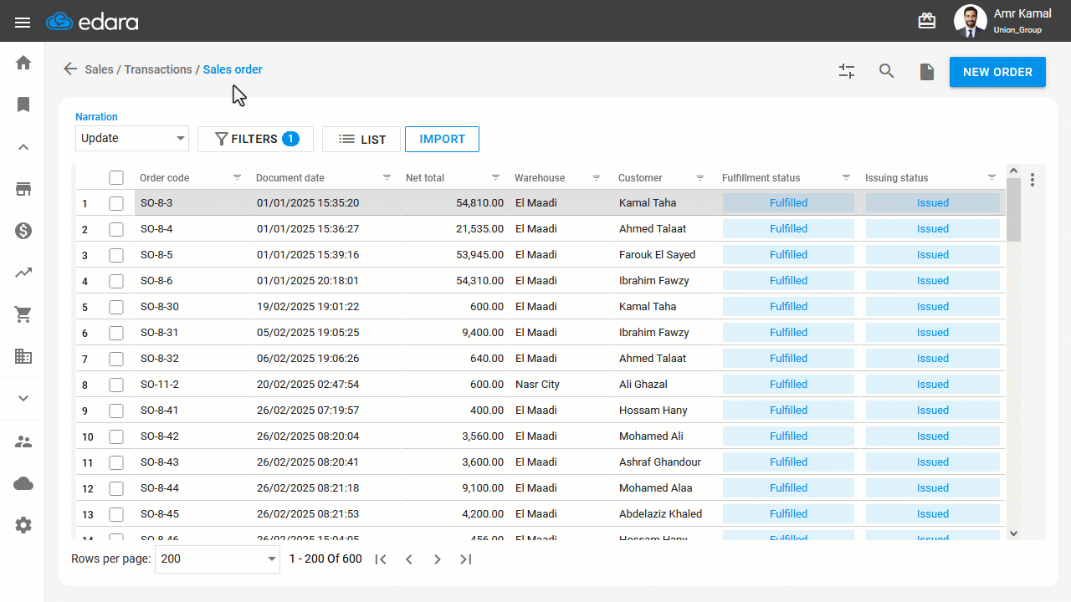
Task: Open Document date column filter menu
Action: (x=387, y=177)
